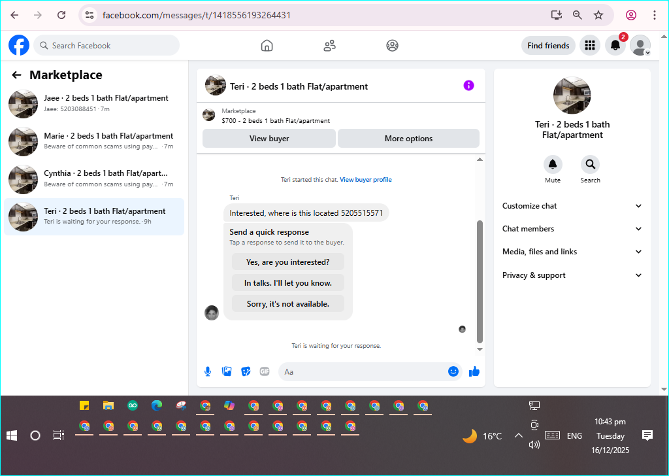Open the notifications bell with 2 badge
This screenshot has width=669, height=476.
click(615, 45)
